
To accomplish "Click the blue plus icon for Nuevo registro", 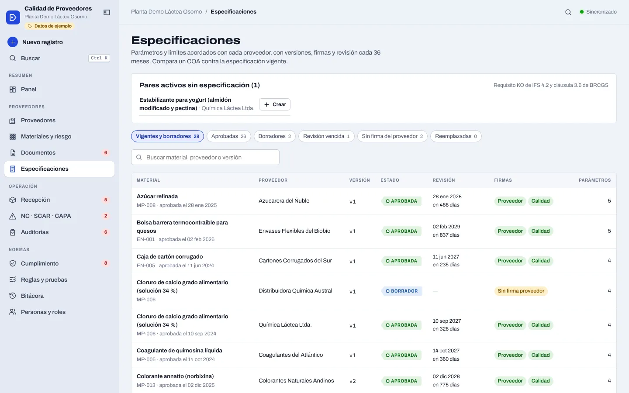I will pyautogui.click(x=13, y=42).
